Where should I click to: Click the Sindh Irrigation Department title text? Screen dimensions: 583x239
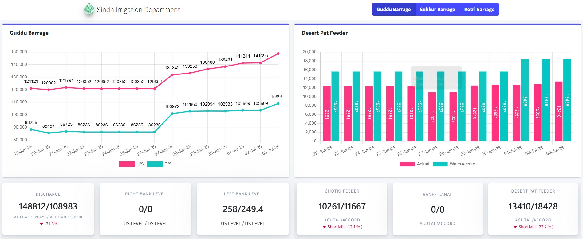click(138, 10)
